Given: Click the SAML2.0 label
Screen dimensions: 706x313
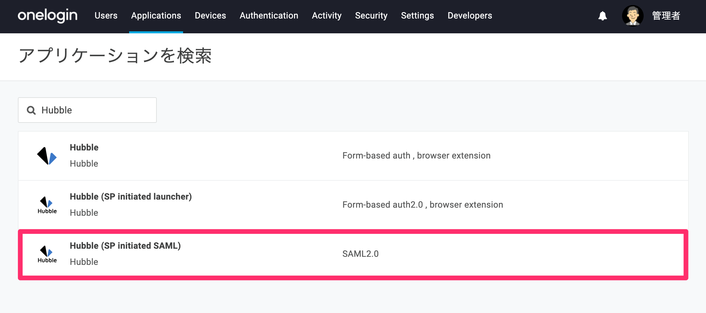Looking at the screenshot, I should [x=360, y=254].
